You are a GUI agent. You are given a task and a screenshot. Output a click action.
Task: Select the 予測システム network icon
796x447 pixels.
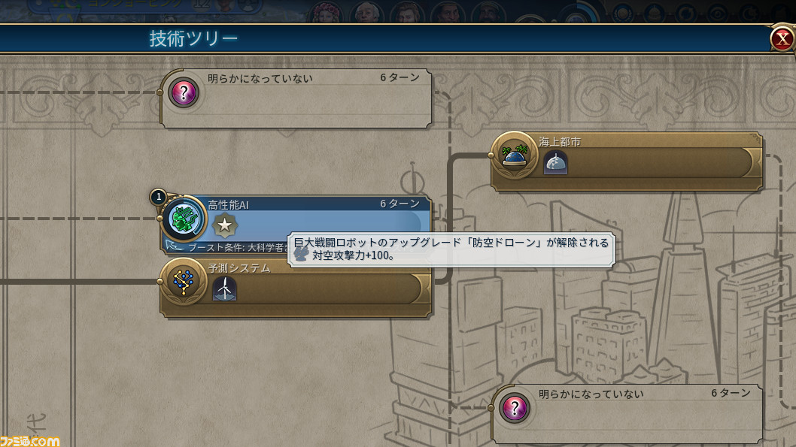tap(184, 281)
